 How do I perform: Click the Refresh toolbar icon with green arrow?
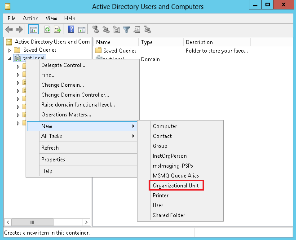tap(47, 30)
